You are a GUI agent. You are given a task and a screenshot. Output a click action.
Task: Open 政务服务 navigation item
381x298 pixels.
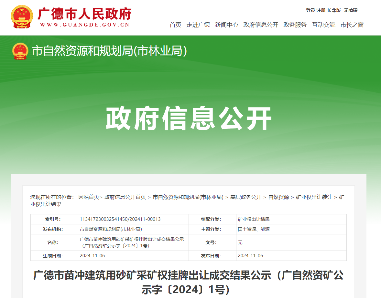[x=295, y=25]
